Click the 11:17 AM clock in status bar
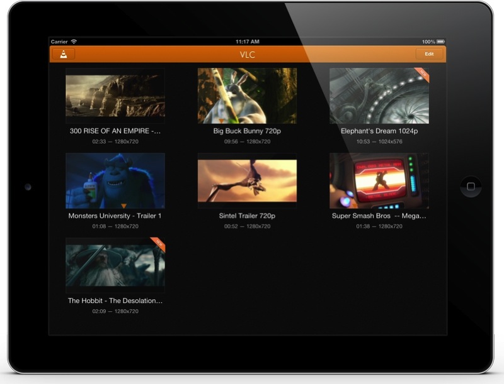The width and height of the screenshot is (504, 384). tap(247, 41)
